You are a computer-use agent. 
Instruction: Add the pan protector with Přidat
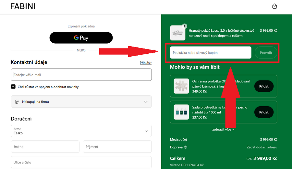click(264, 86)
